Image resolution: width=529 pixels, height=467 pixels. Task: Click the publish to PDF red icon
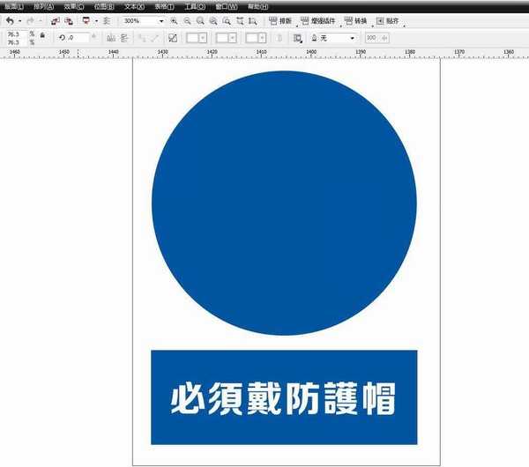coord(86,20)
